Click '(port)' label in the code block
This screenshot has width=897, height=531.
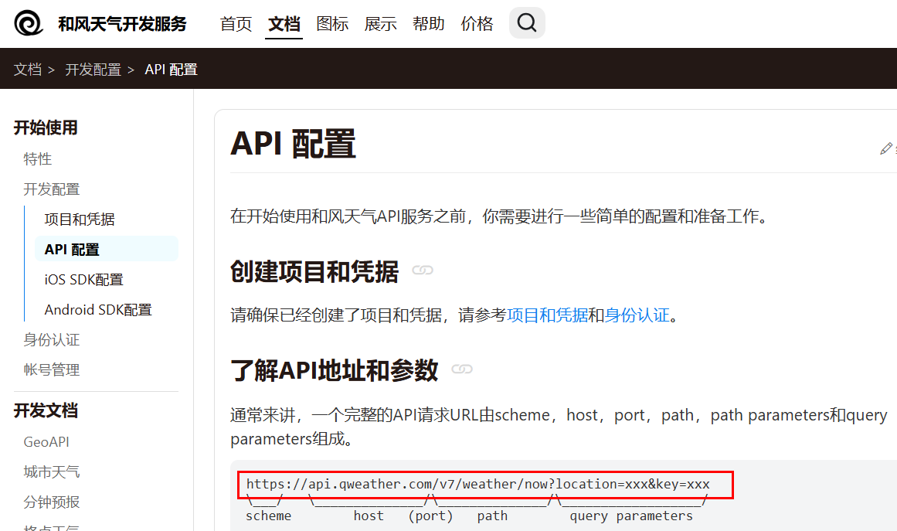click(430, 516)
